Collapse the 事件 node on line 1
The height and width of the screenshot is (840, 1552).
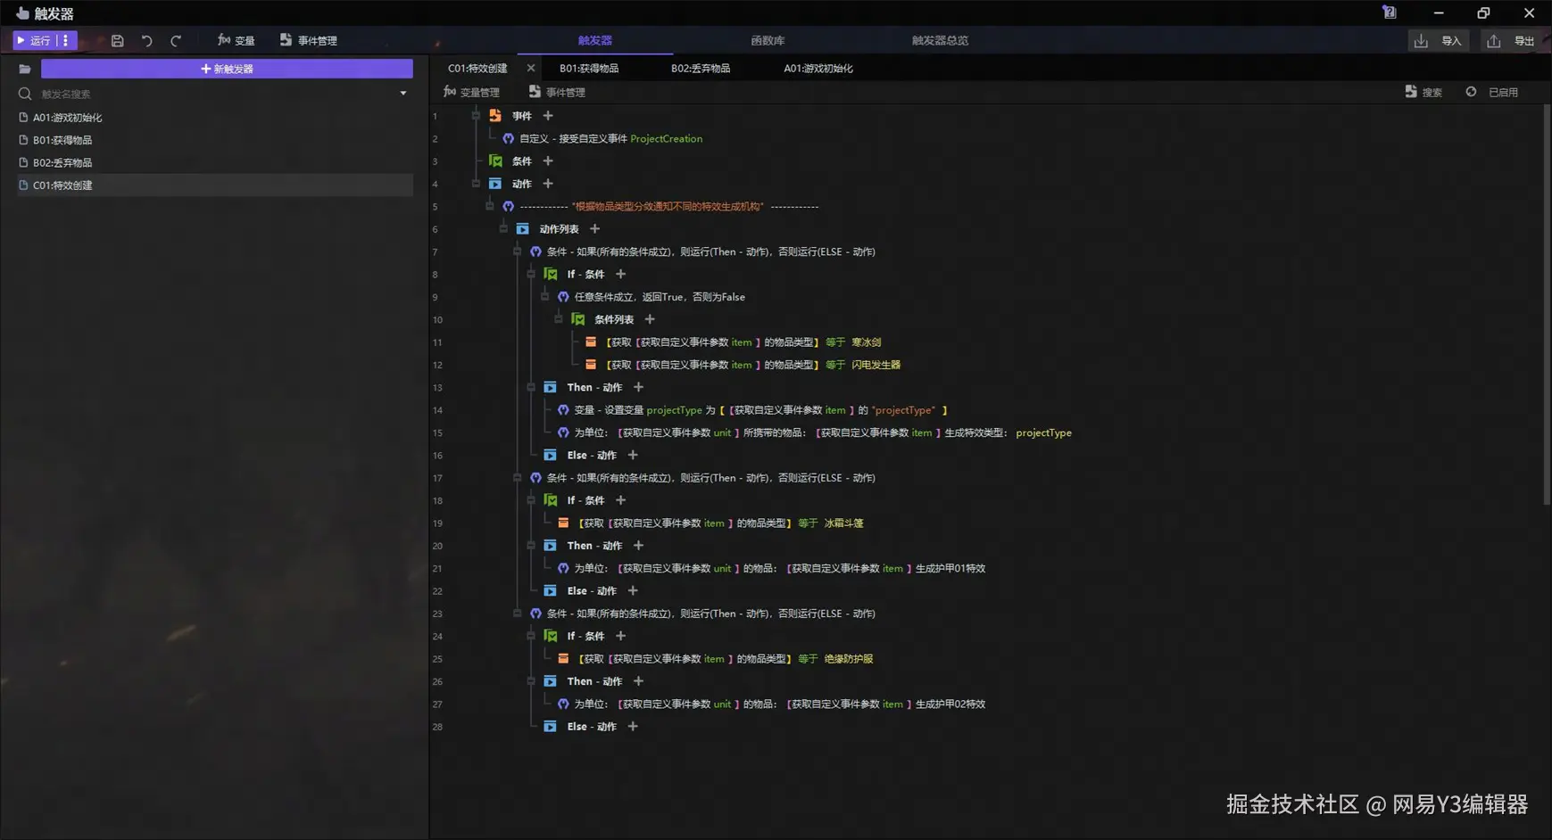[476, 116]
